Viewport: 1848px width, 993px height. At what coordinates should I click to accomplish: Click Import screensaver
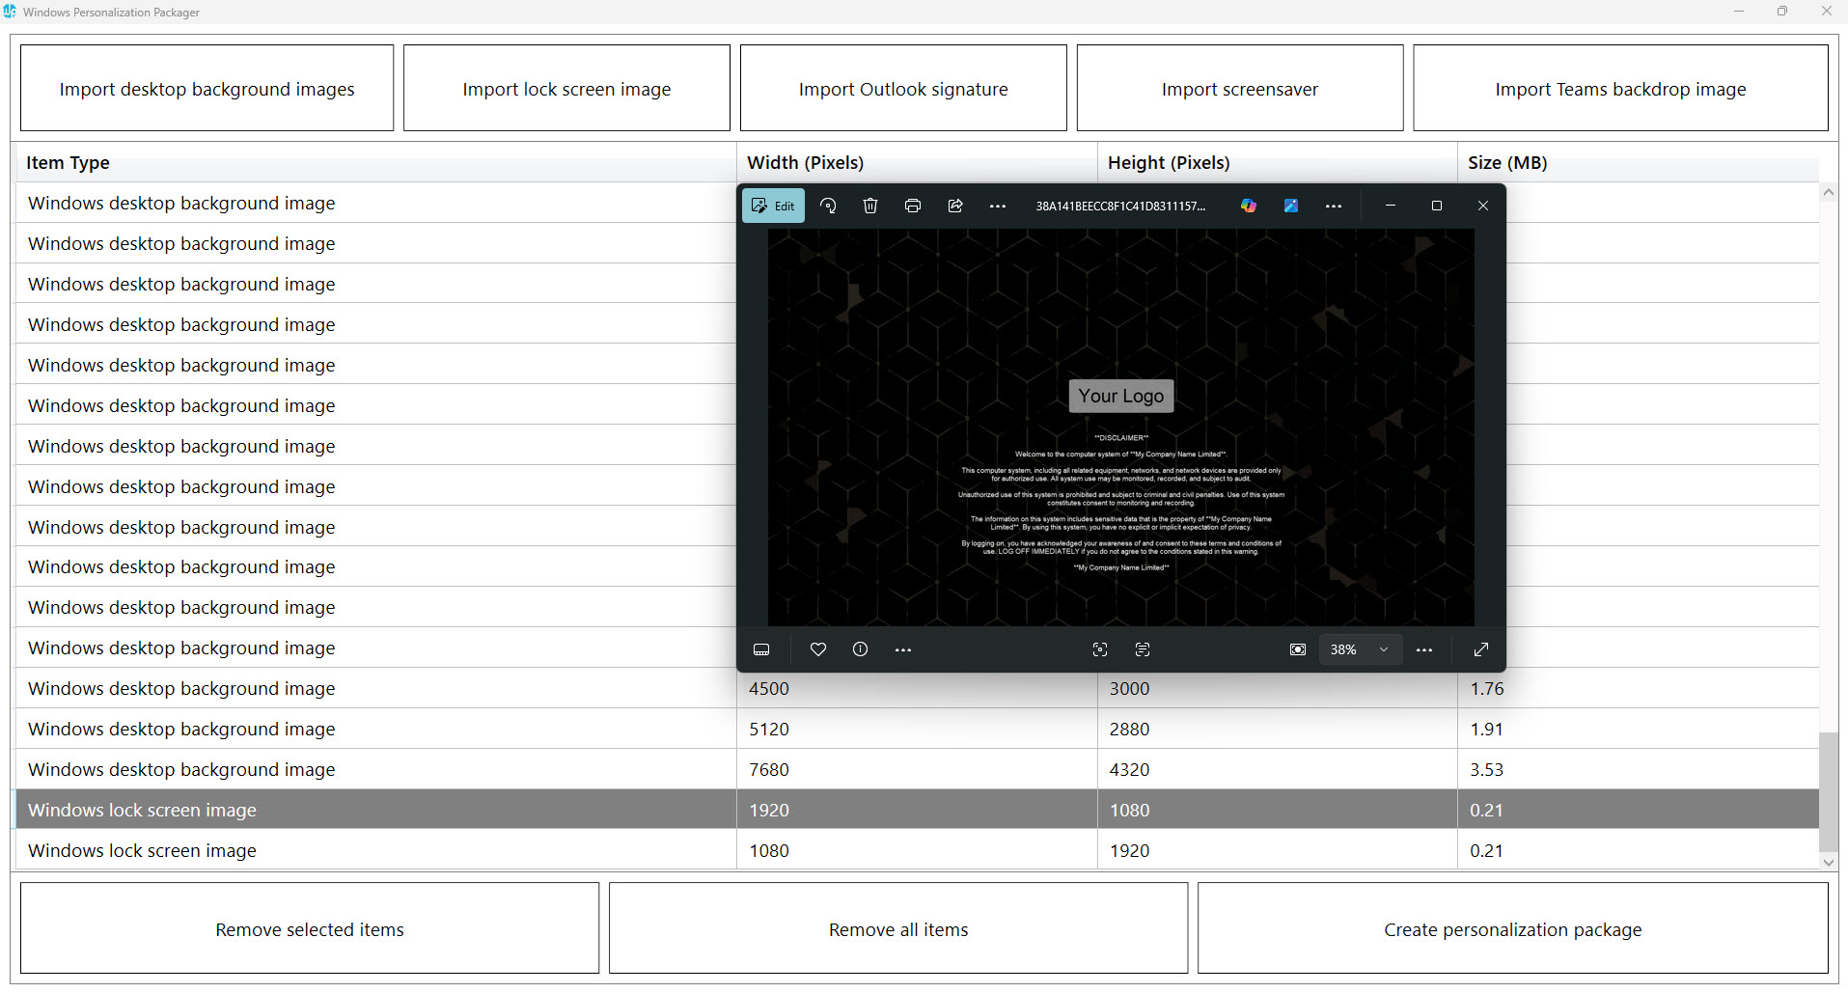(x=1240, y=89)
